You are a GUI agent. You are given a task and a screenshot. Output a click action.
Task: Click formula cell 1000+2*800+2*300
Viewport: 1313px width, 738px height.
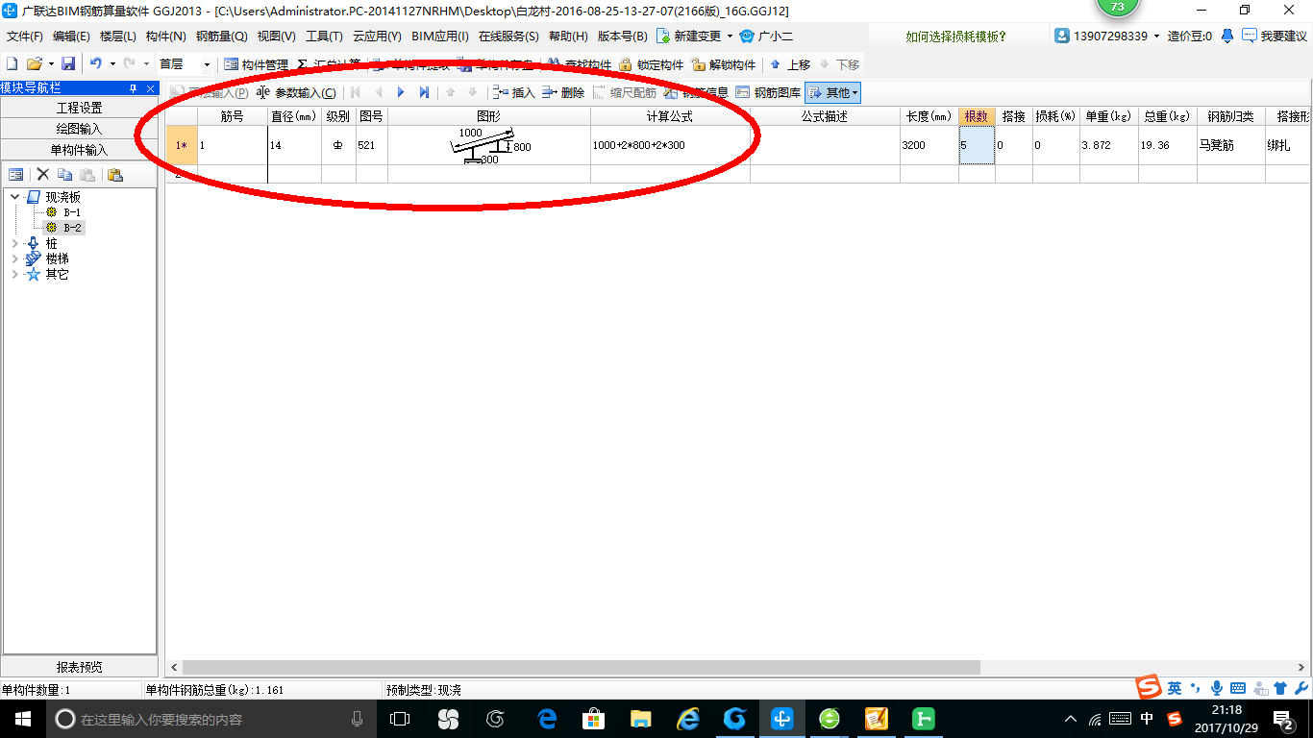(x=670, y=145)
